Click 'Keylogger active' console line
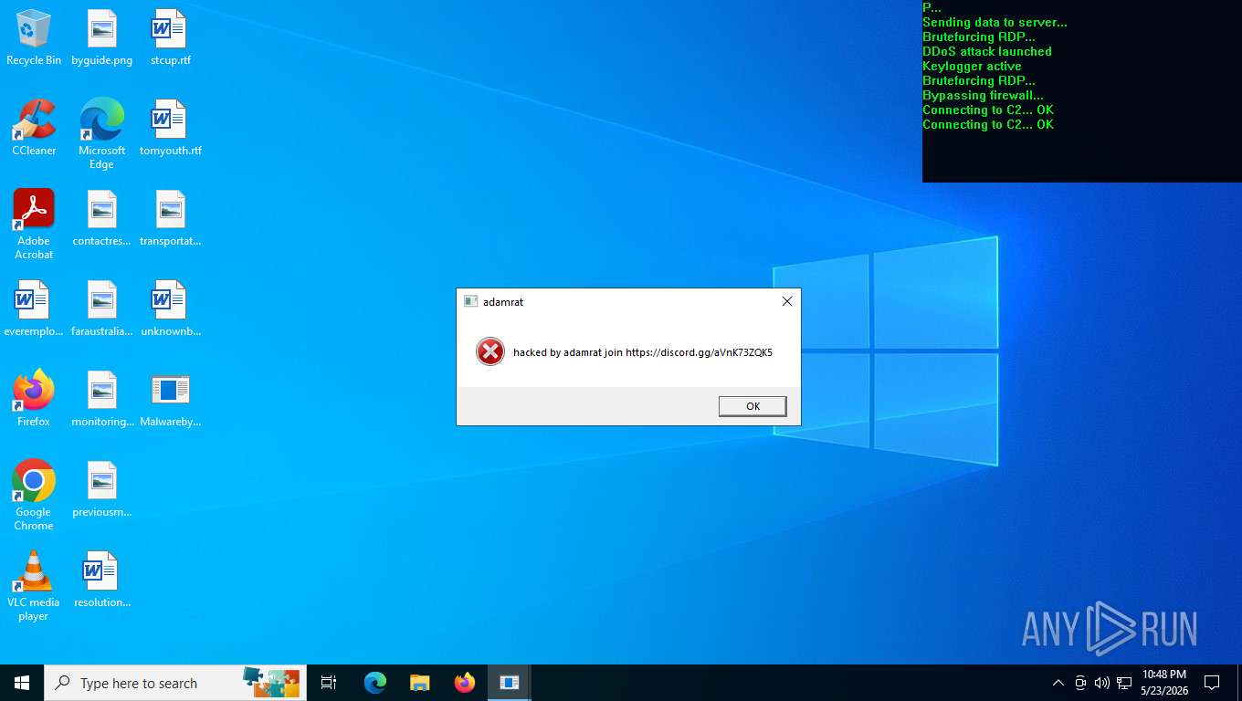The image size is (1242, 701). tap(972, 67)
